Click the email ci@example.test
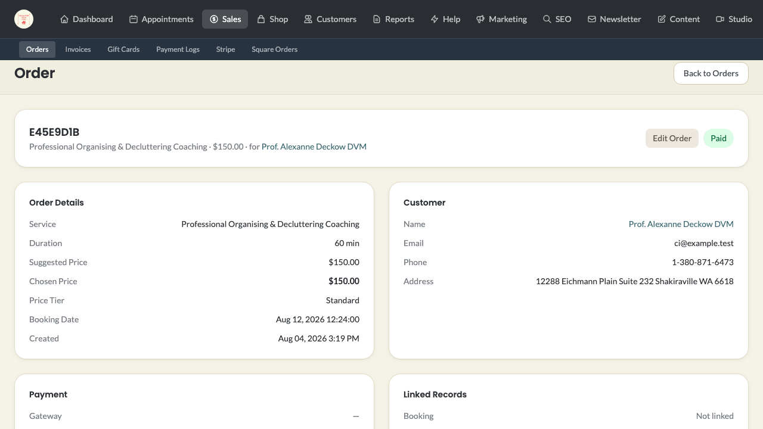The height and width of the screenshot is (429, 763). pos(704,243)
